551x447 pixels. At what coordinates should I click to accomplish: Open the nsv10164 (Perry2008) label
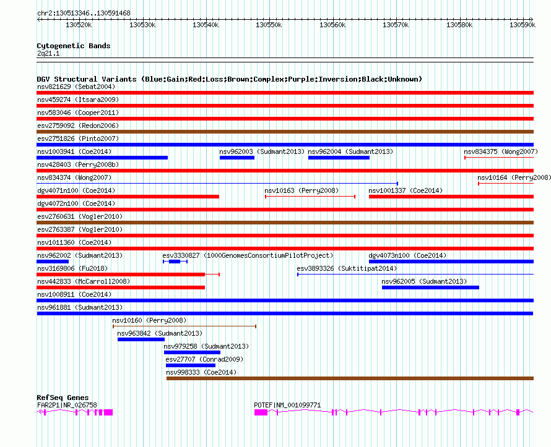click(514, 177)
